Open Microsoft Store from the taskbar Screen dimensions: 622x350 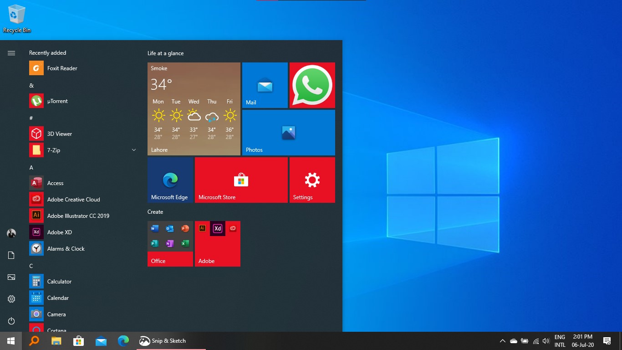pos(78,341)
